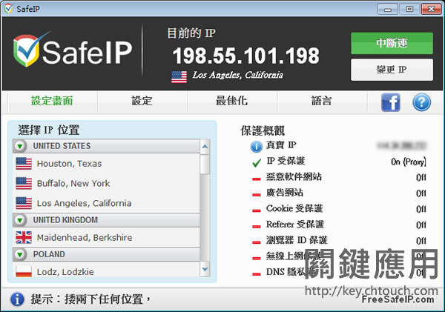Viewport: 445px width, 312px height.
Task: Click red dash icon beside Cookie 受保護
Action: point(257,210)
